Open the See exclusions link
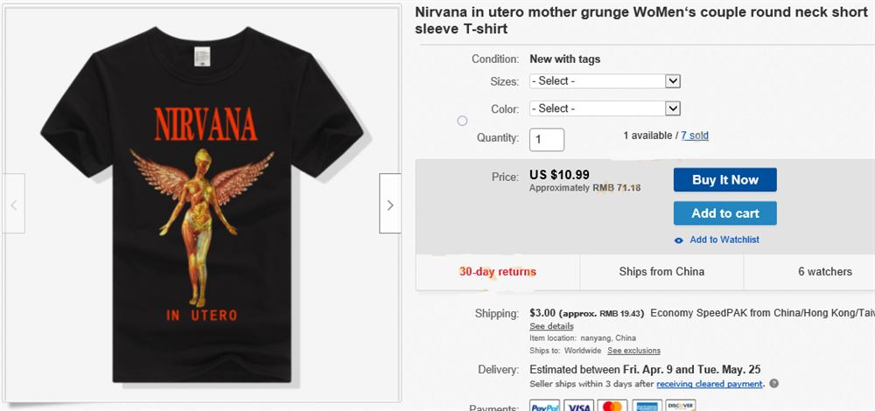The image size is (875, 411). click(634, 351)
